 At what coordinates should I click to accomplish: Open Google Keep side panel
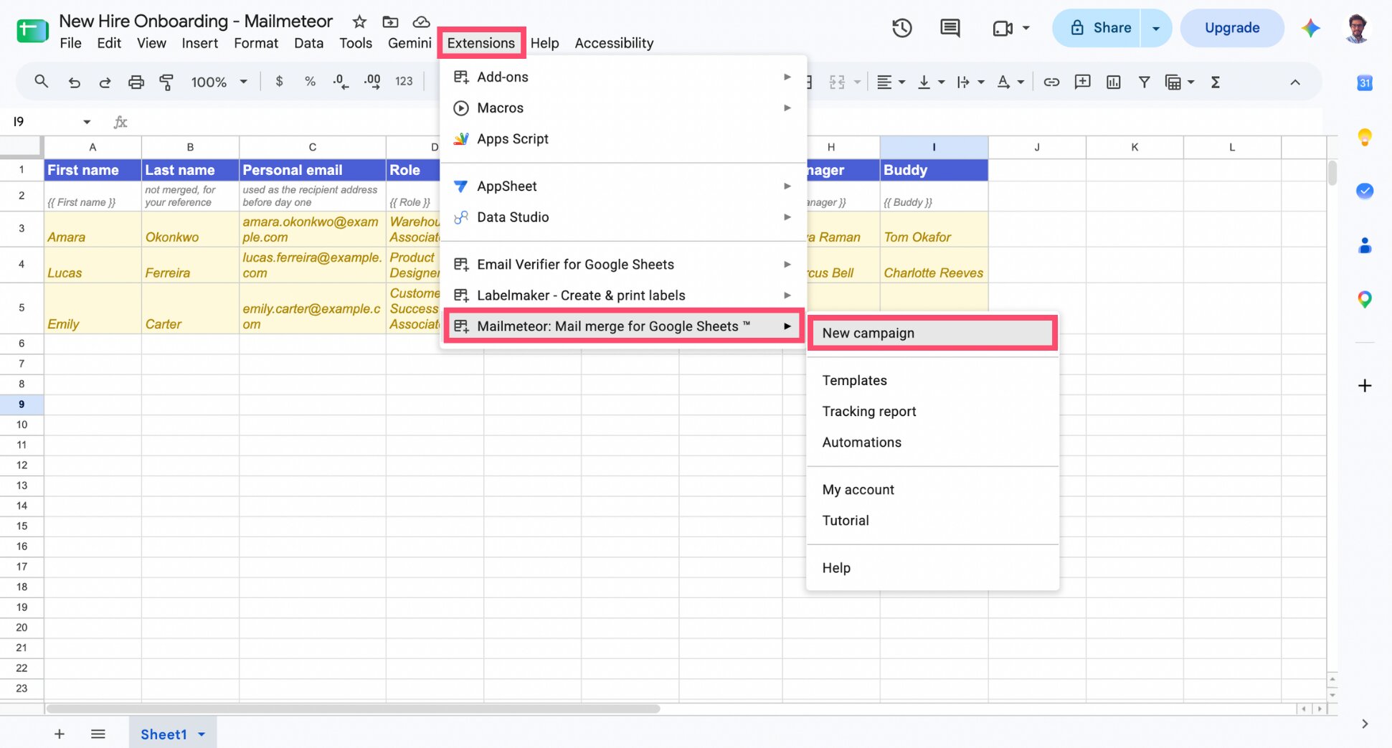click(1364, 136)
